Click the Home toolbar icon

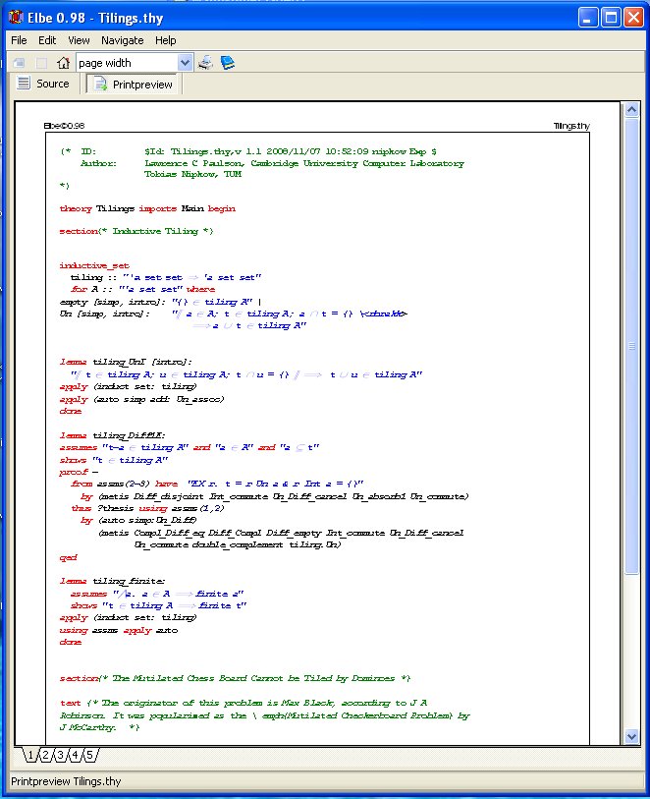coord(63,63)
